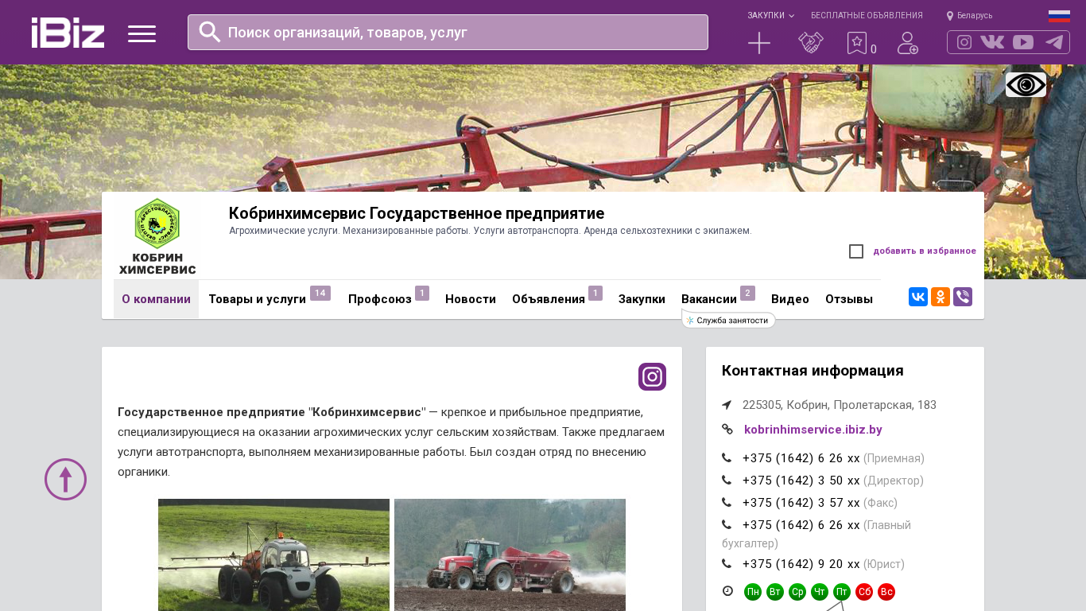Image resolution: width=1086 pixels, height=611 pixels.
Task: Select the О компании tab
Action: pyautogui.click(x=156, y=299)
